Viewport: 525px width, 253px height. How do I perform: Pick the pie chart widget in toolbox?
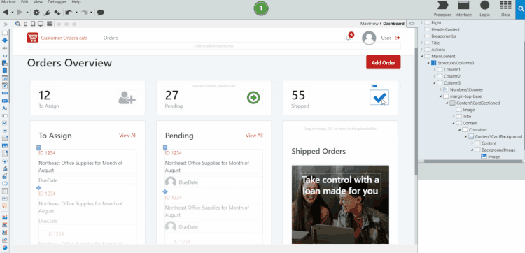[x=5, y=247]
